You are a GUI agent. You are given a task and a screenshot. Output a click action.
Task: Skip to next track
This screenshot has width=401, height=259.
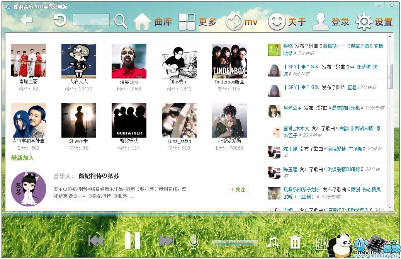[x=167, y=241]
